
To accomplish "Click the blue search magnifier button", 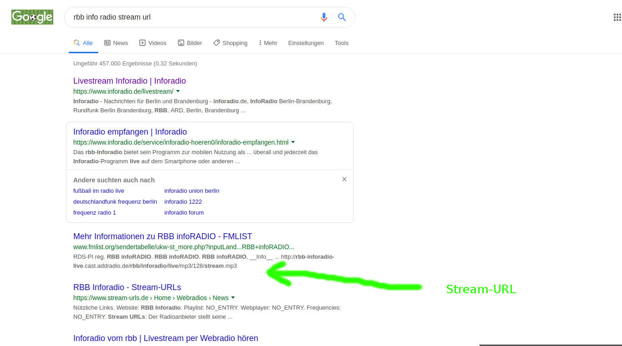I will pos(342,17).
